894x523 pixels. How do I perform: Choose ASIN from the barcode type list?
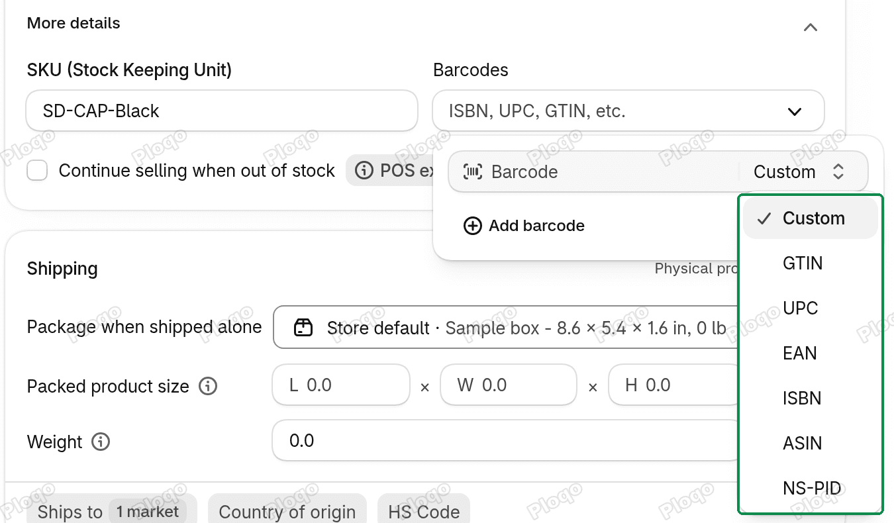click(811, 444)
